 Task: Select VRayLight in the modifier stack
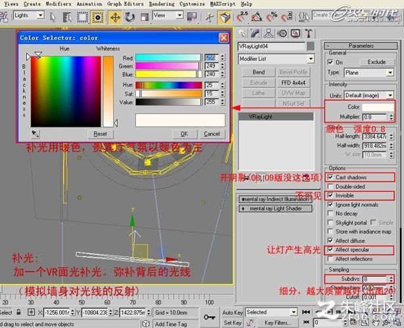point(276,117)
